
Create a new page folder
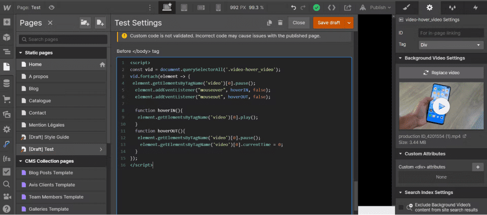[85, 23]
